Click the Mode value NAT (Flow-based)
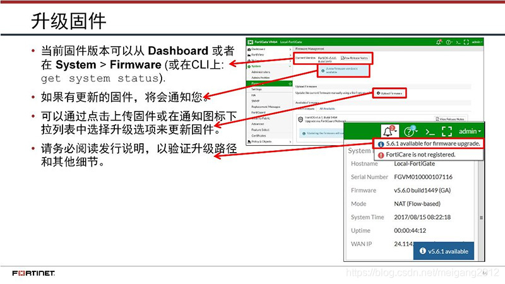Screen dimensions: 505x284 417,204
